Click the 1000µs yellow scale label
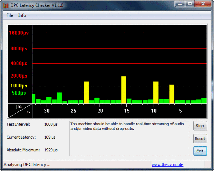The image size is (214, 171). [19, 86]
